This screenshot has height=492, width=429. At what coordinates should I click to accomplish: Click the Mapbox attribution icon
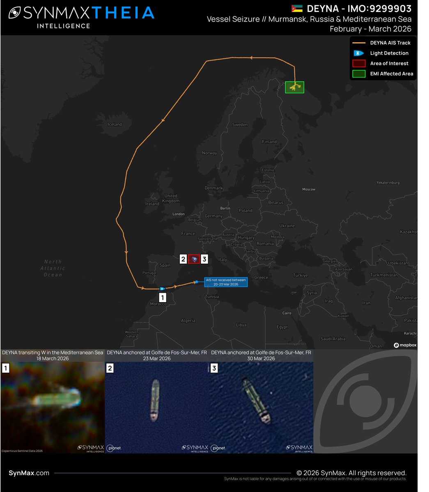point(396,345)
